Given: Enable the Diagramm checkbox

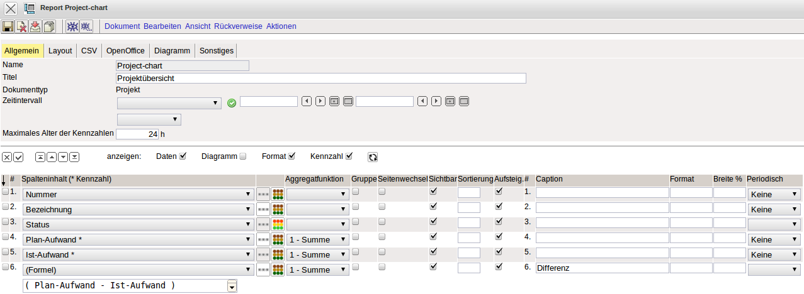Looking at the screenshot, I should [x=242, y=156].
